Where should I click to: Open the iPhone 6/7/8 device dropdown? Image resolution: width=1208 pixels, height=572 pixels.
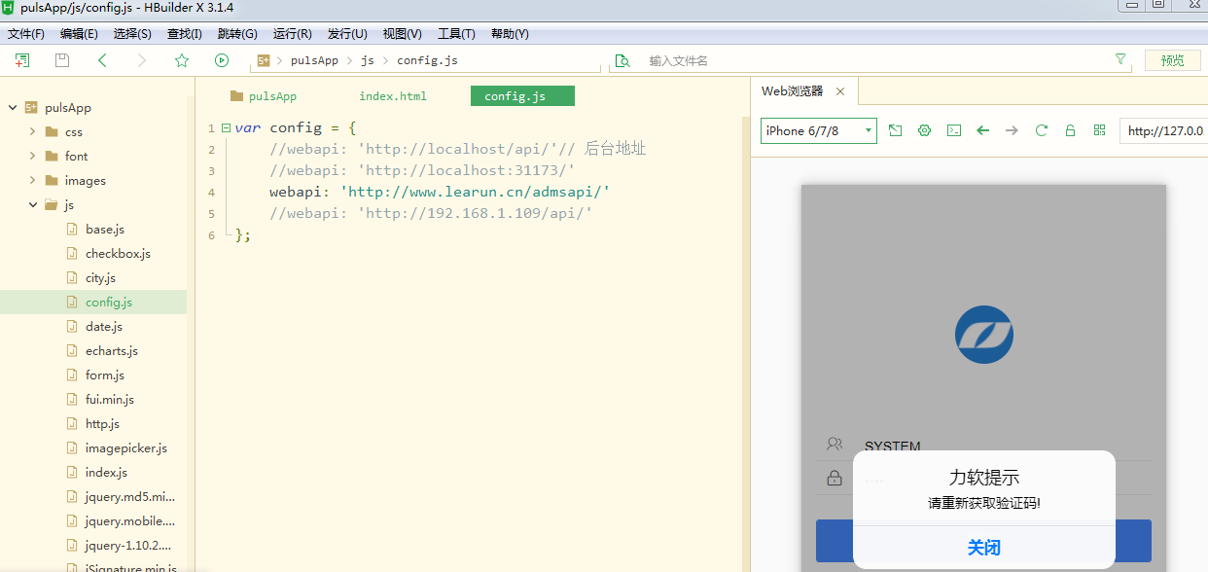coord(819,130)
